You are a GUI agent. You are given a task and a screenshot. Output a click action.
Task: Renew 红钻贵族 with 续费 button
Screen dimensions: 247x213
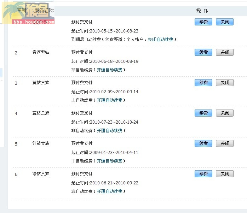pos(203,143)
